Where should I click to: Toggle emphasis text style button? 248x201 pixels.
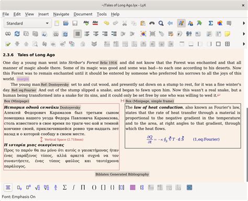181,23
